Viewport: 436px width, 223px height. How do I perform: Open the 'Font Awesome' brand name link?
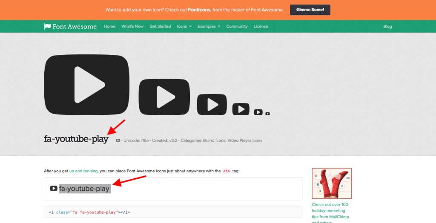pyautogui.click(x=75, y=27)
